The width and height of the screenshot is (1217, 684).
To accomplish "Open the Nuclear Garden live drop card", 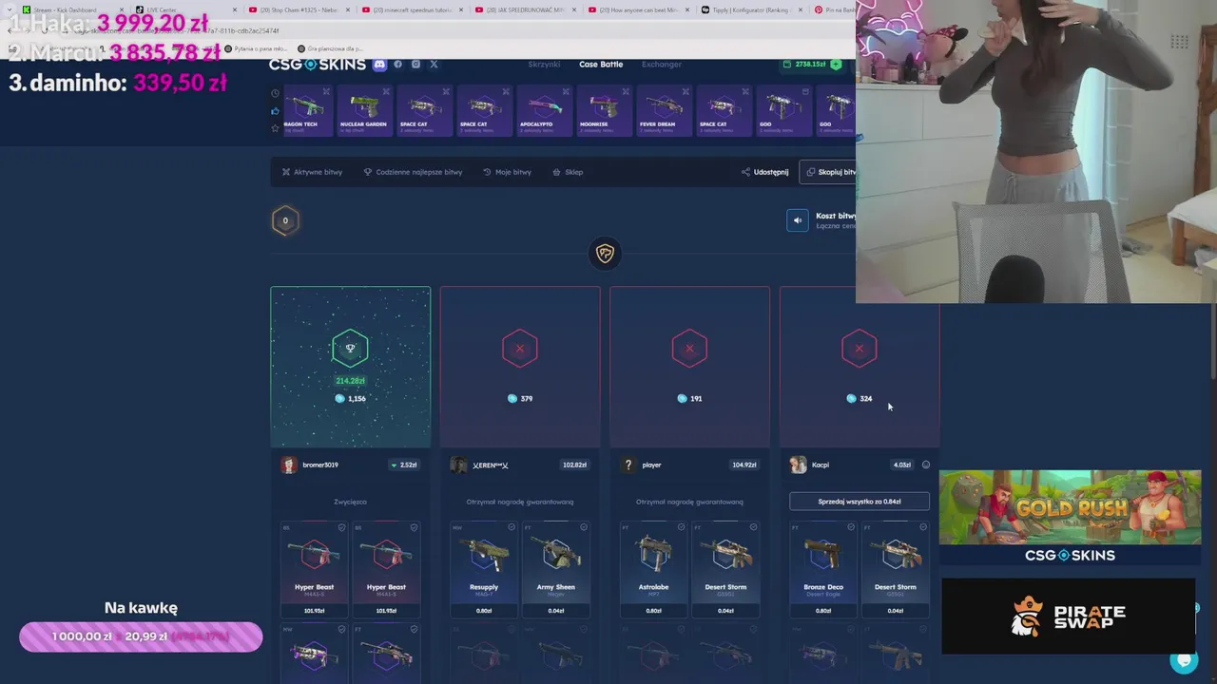I will 363,111.
